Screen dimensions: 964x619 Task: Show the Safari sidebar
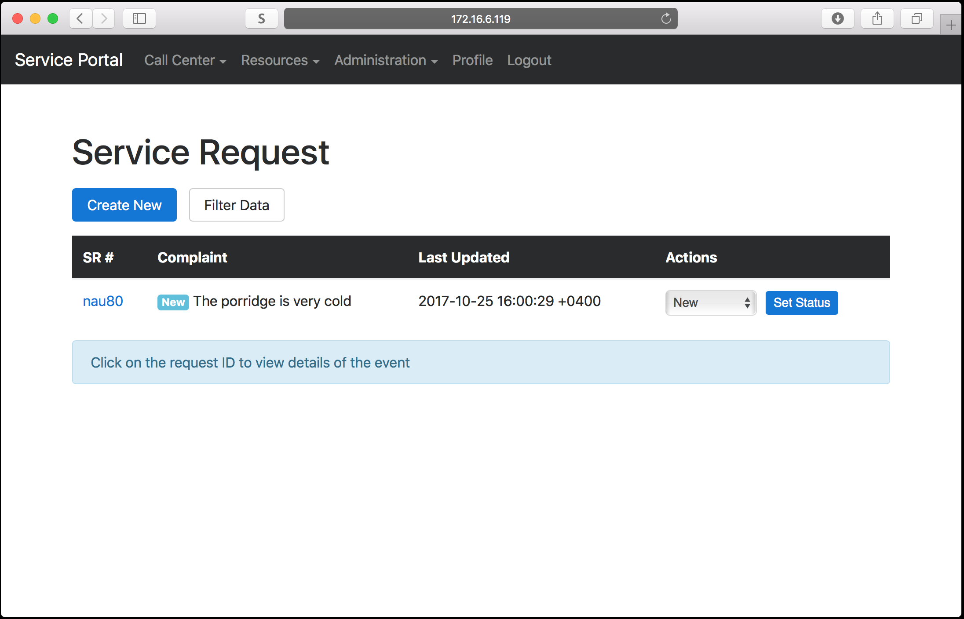pyautogui.click(x=139, y=18)
